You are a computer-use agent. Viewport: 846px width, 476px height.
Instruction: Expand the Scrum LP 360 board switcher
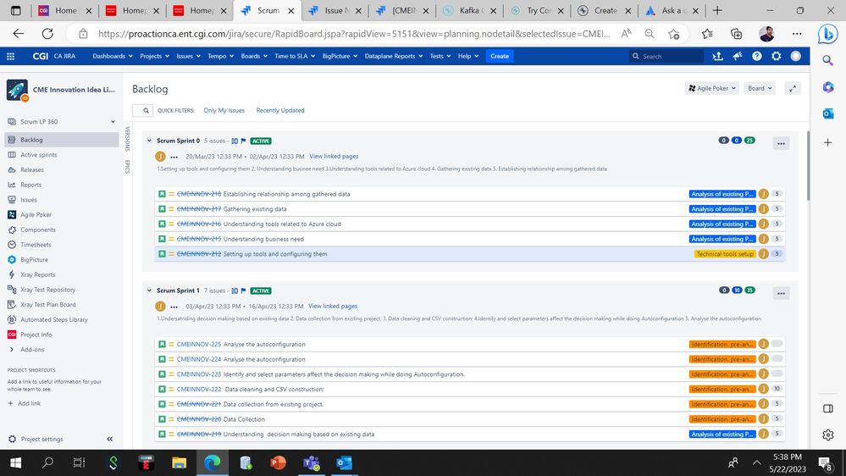[113, 122]
